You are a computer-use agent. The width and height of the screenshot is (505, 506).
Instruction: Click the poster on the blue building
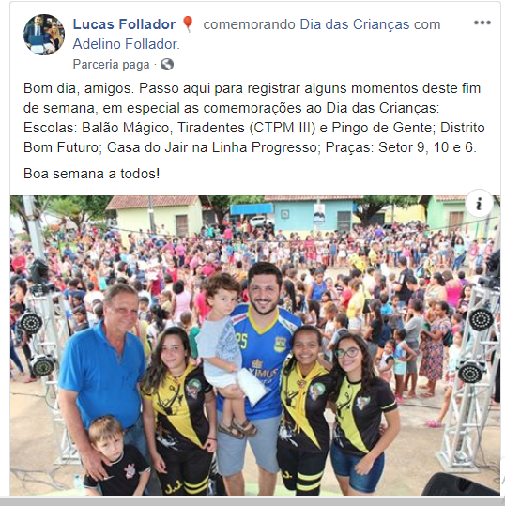tap(319, 213)
